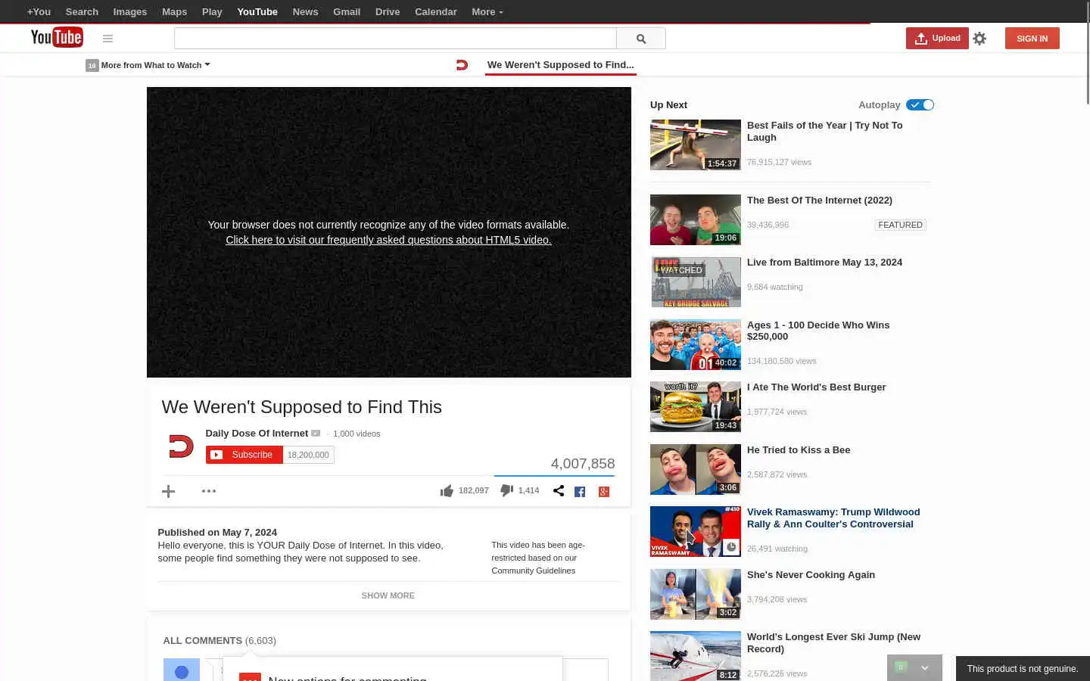Click the FEATURED badge
Image resolution: width=1090 pixels, height=681 pixels.
[x=900, y=225]
